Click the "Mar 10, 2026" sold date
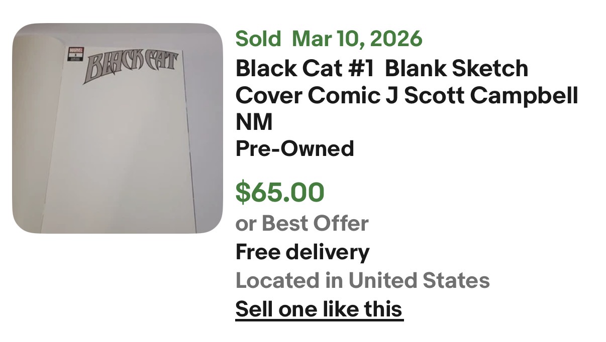606x342 pixels. 357,39
